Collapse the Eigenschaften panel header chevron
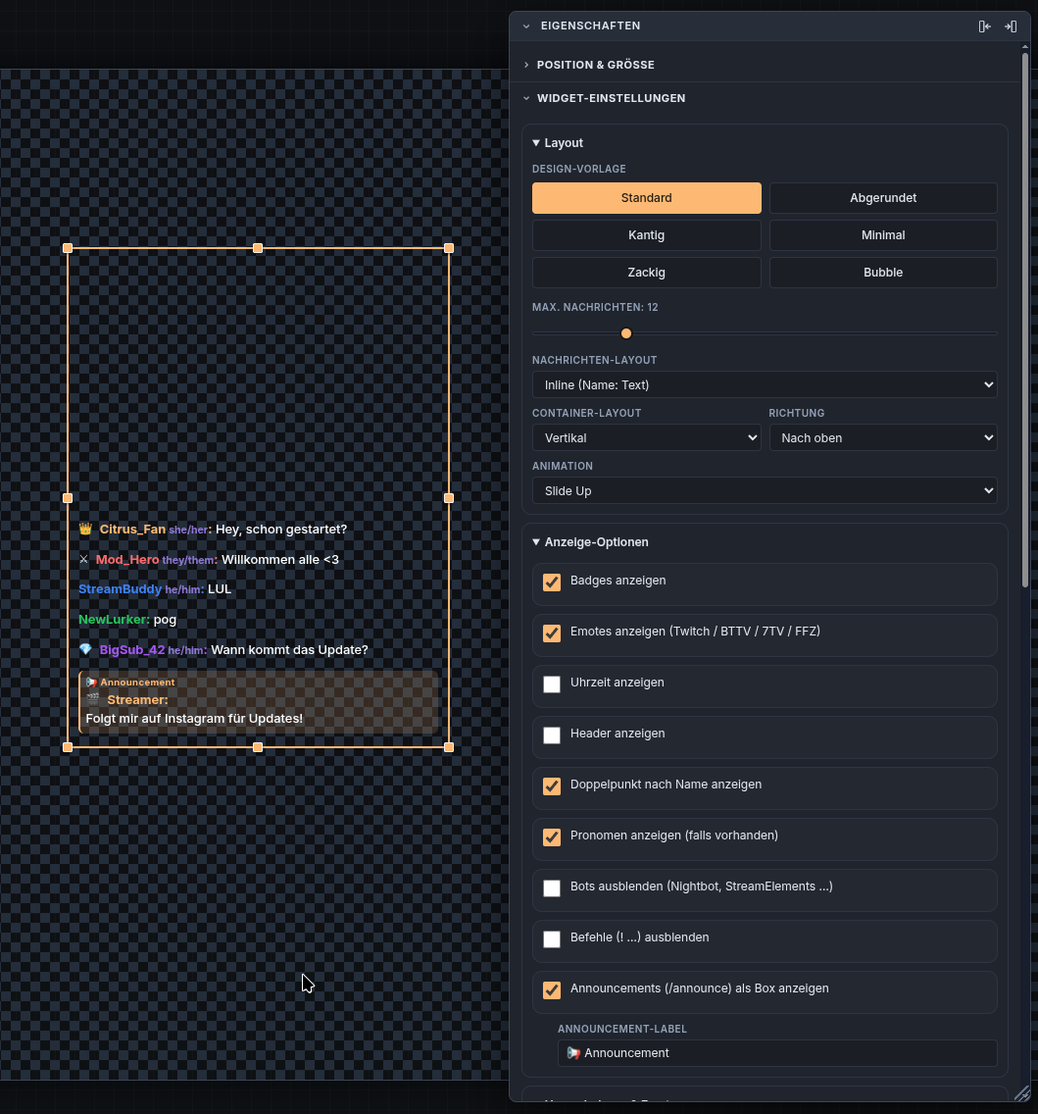 [x=526, y=26]
